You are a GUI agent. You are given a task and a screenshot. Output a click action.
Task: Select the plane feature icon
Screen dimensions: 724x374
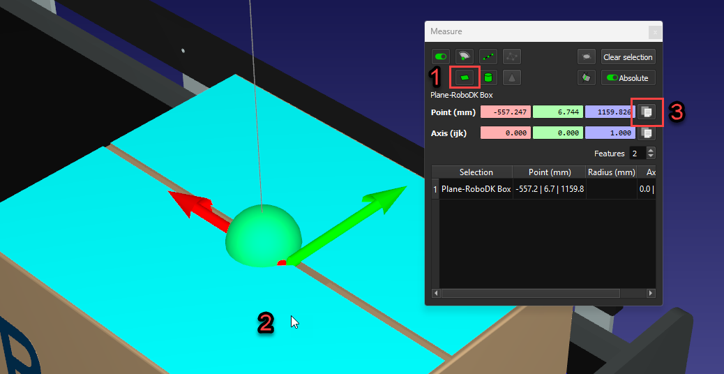(465, 77)
